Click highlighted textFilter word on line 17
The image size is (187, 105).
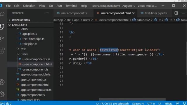click(109, 50)
